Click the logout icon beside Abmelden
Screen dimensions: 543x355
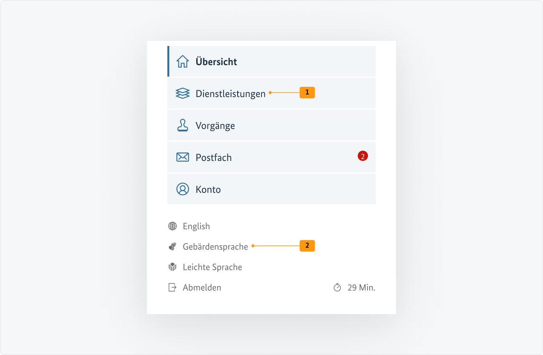(172, 287)
